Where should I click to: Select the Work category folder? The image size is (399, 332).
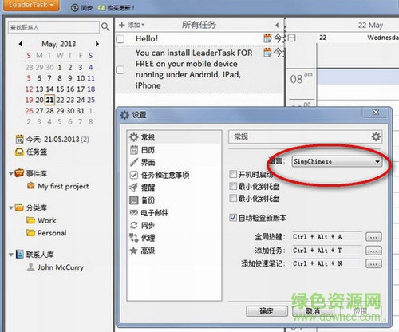tap(41, 220)
